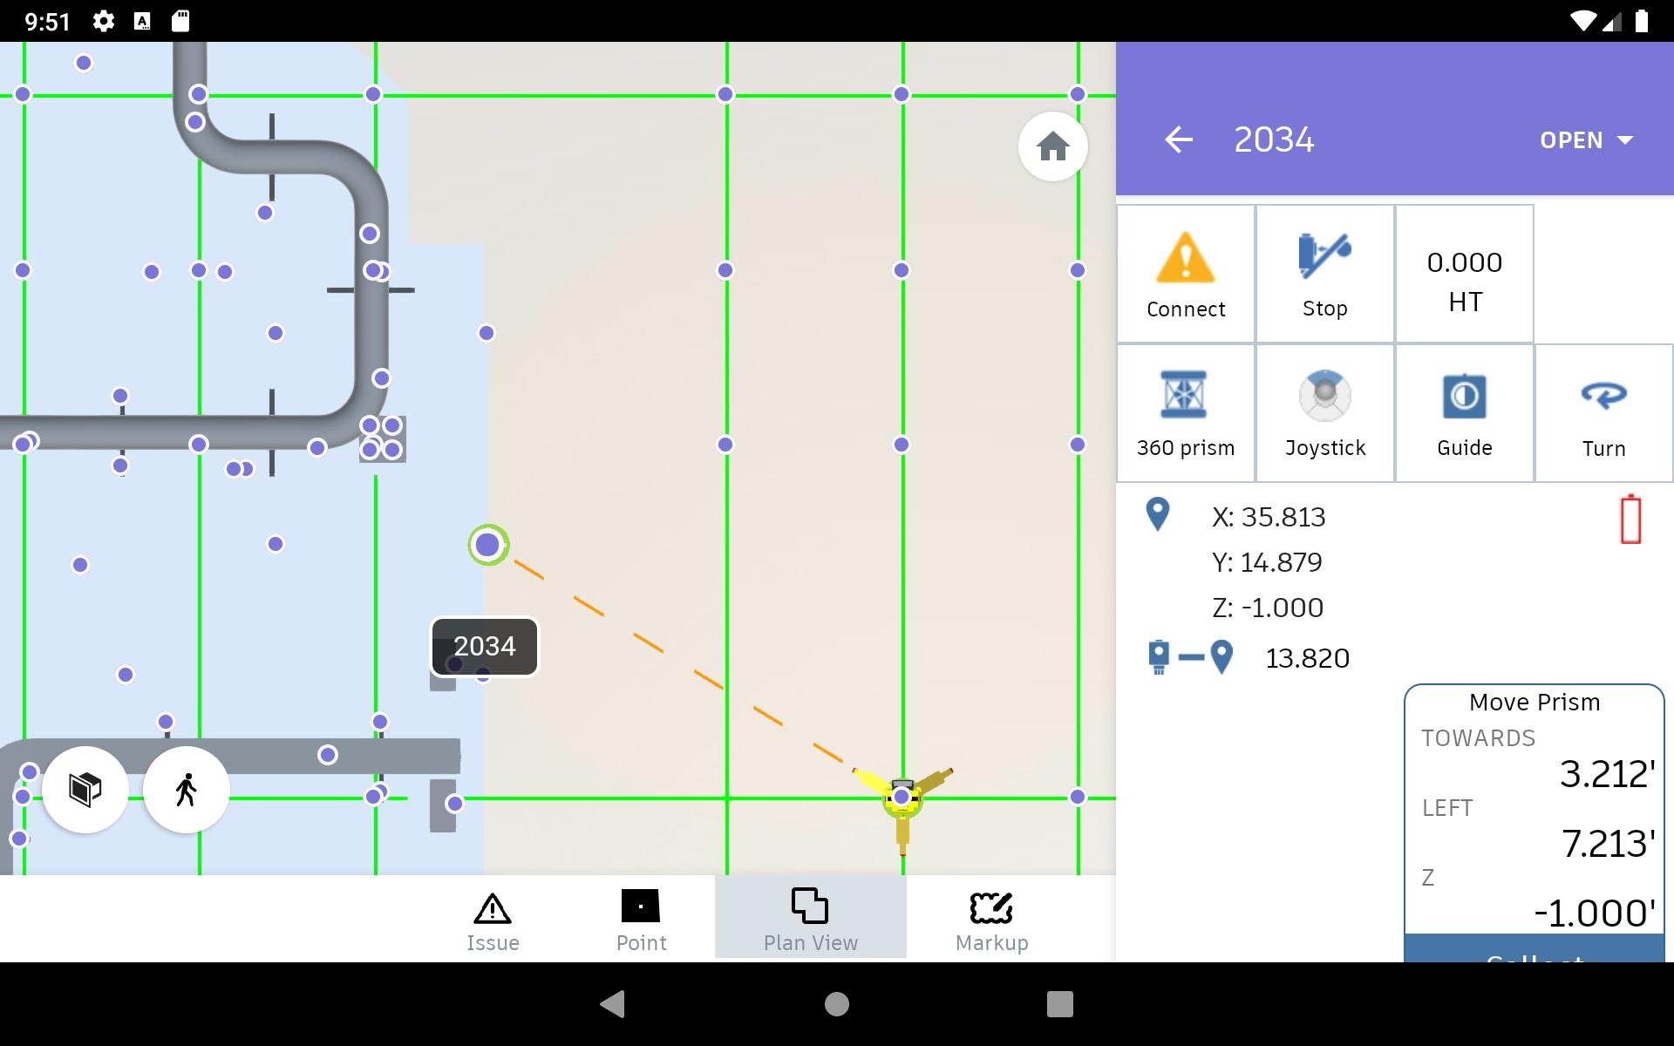Open the 0.000 HT height tile
1674x1046 pixels.
1465,274
